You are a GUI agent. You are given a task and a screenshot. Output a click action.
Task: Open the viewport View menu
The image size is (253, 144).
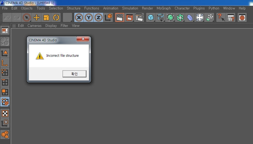pos(76,26)
